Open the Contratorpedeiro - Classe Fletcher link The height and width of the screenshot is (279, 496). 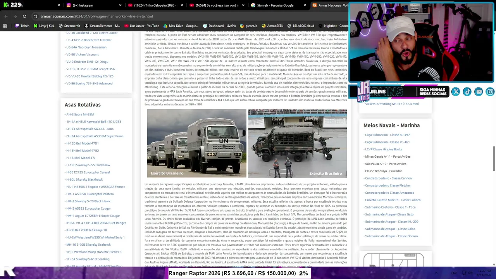[x=388, y=186]
